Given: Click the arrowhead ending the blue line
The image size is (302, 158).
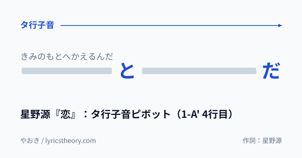Looking at the screenshot, I should 280,25.
